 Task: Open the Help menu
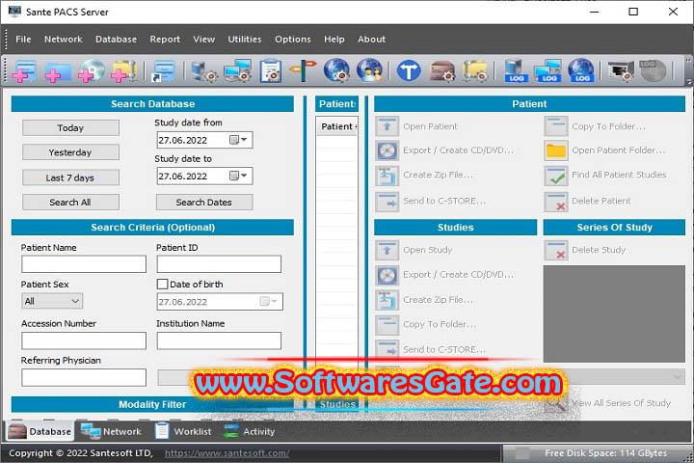click(x=334, y=39)
